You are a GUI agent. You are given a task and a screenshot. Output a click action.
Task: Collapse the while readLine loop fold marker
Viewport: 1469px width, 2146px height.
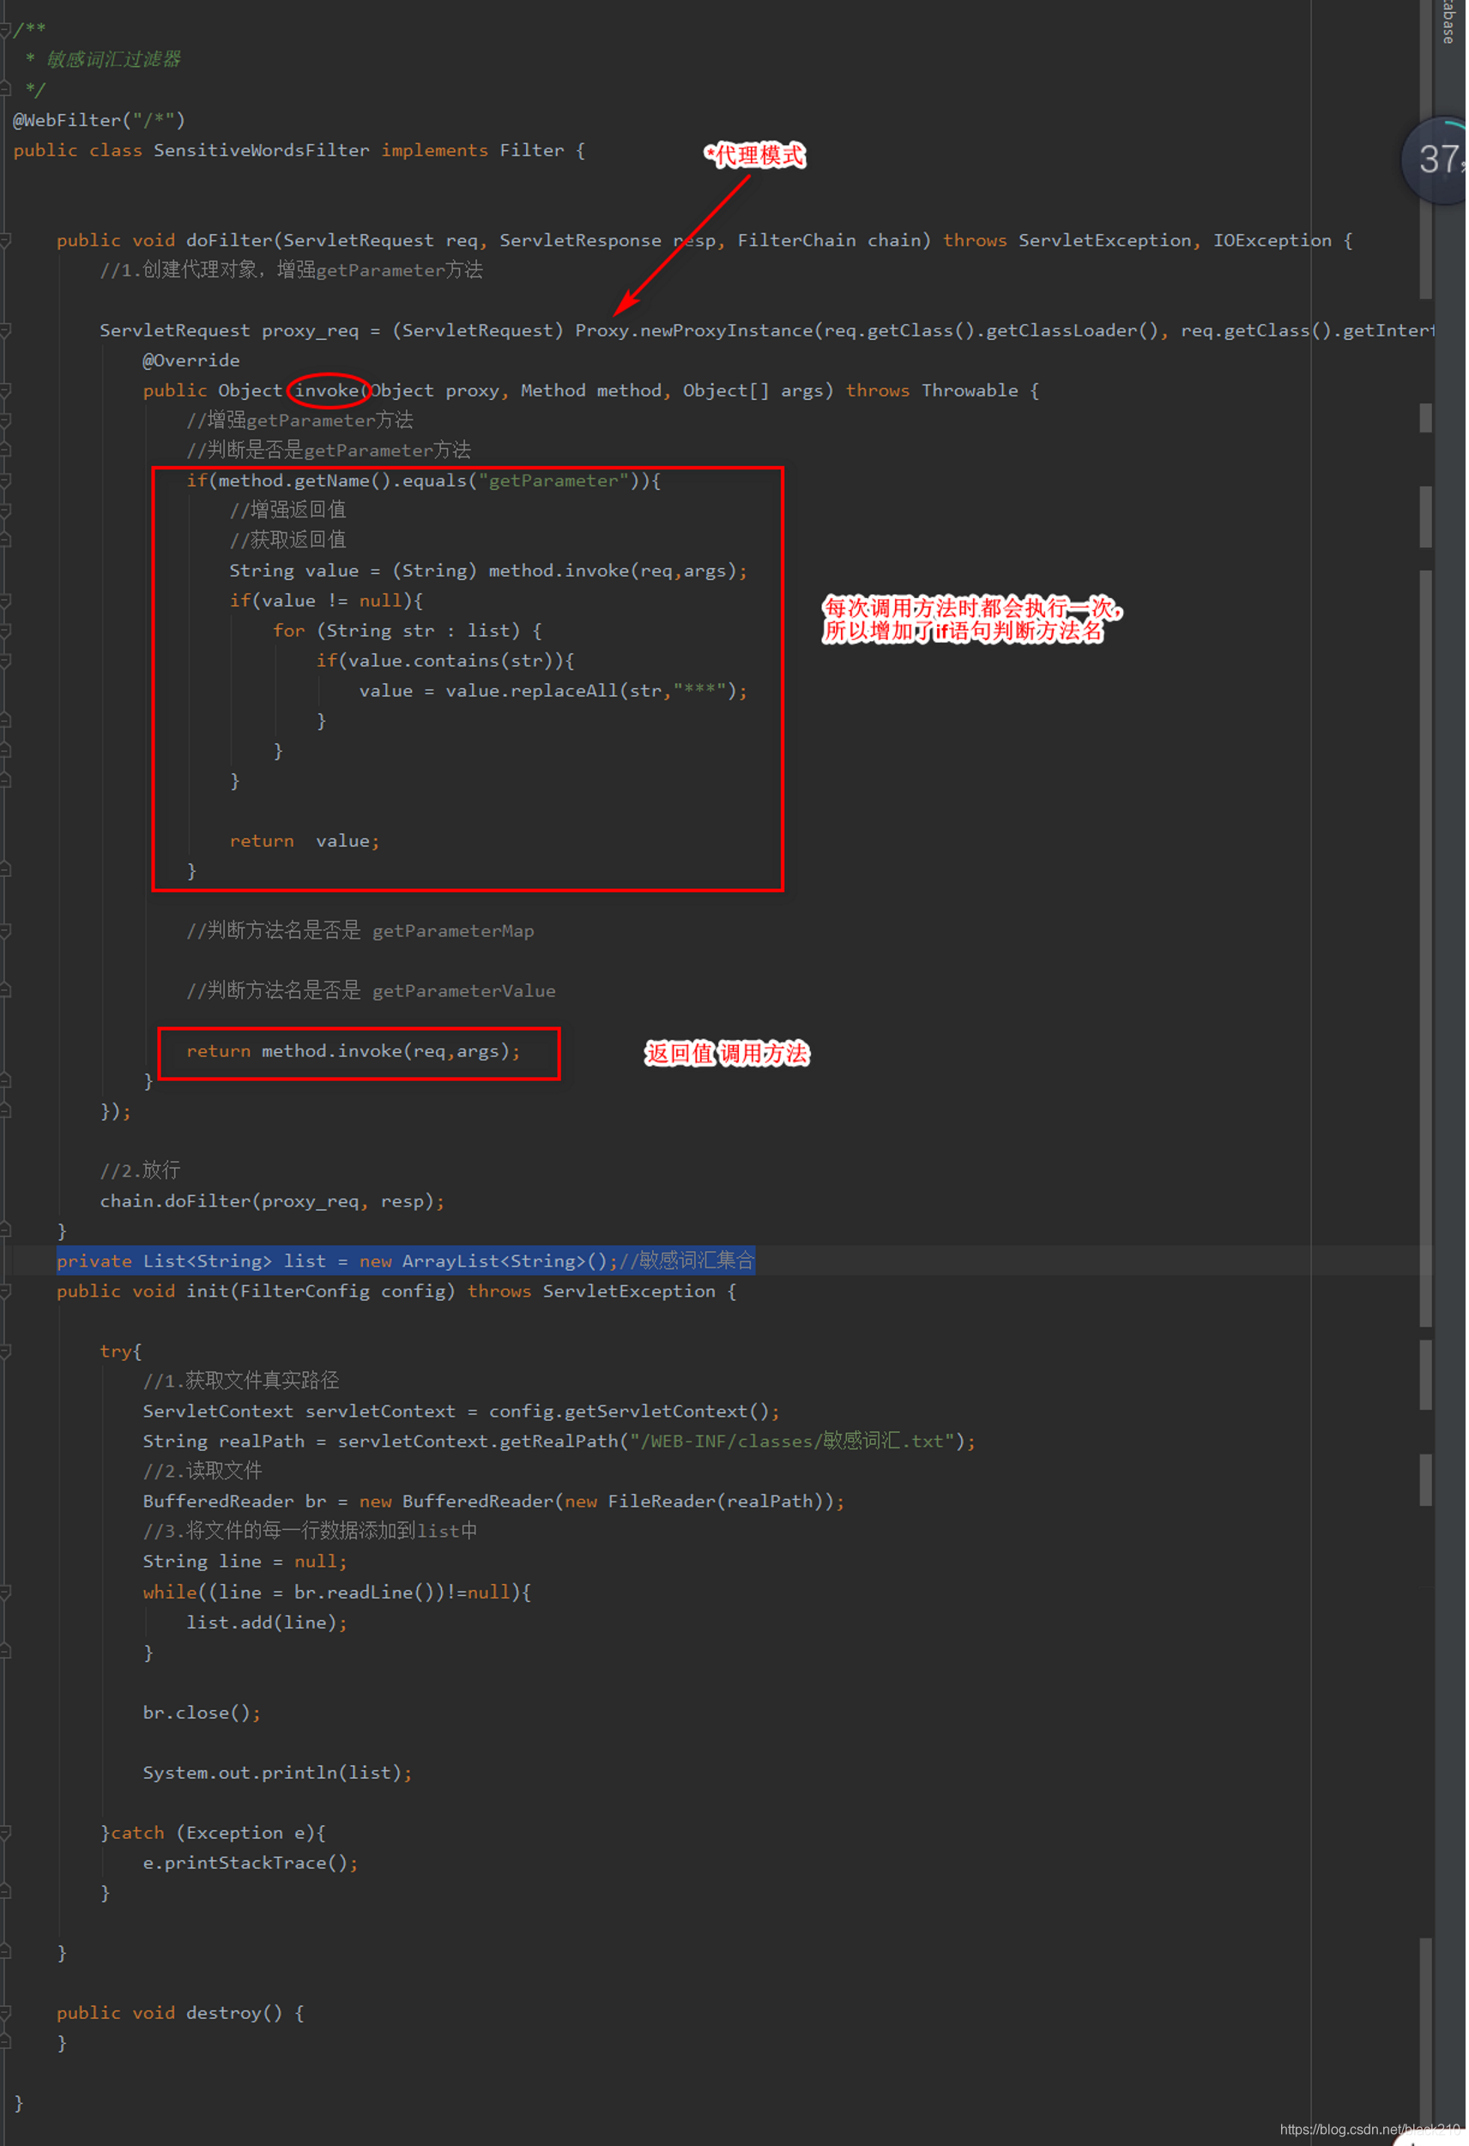(x=4, y=1592)
